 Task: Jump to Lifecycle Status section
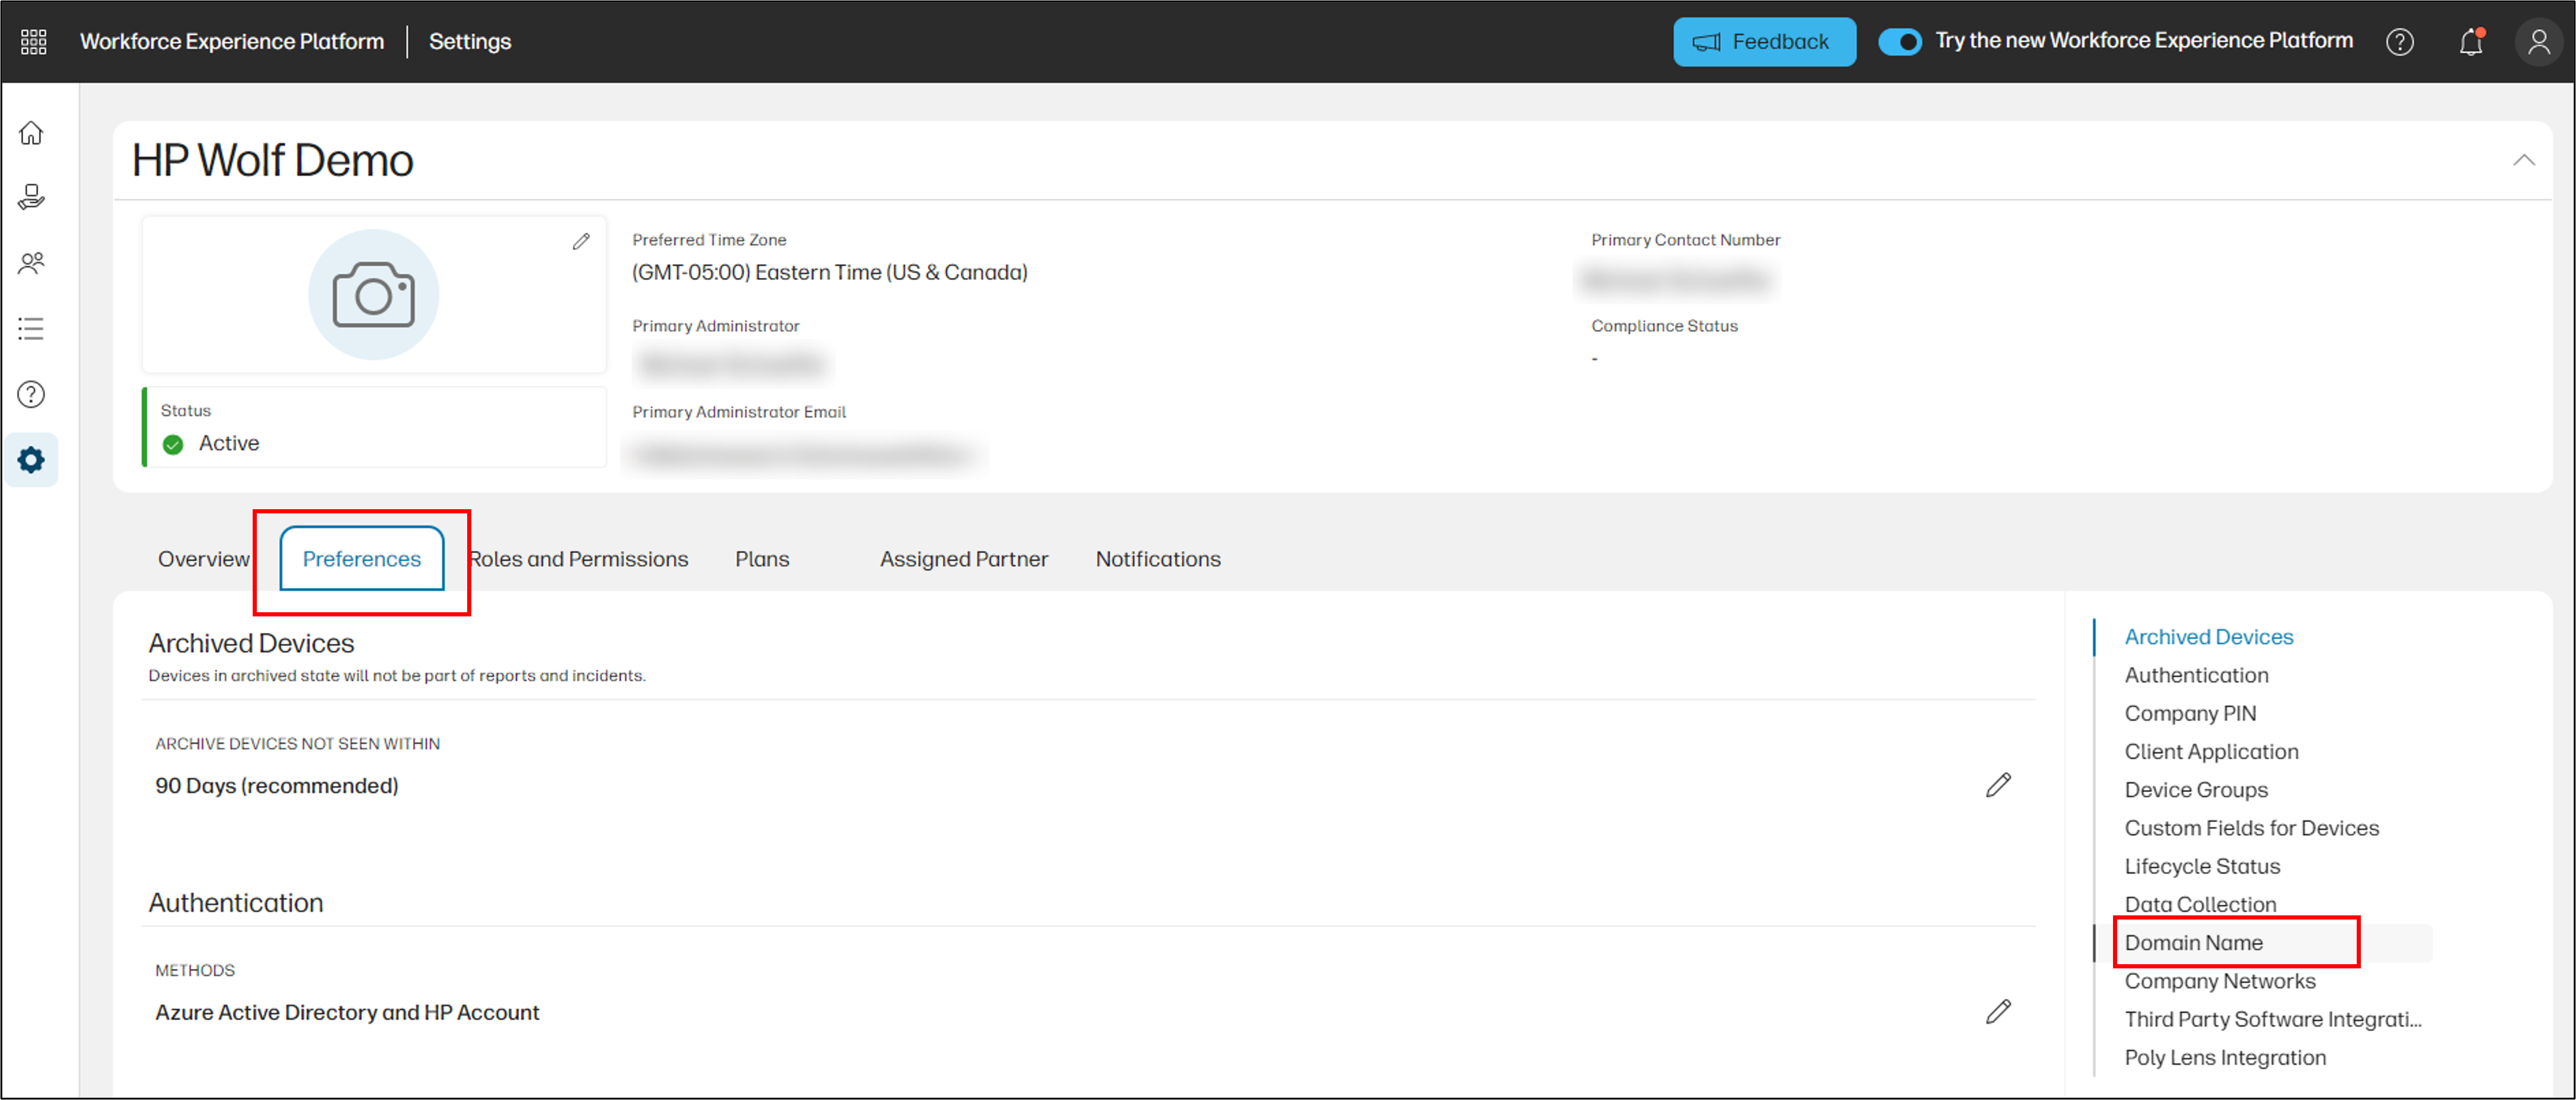(x=2203, y=866)
